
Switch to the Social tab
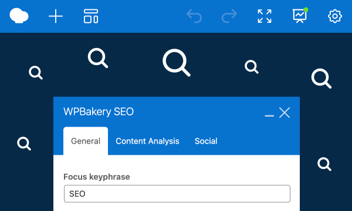(x=206, y=141)
